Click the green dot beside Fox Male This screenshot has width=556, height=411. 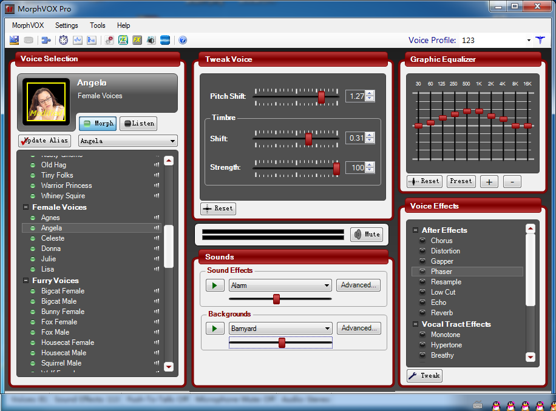(33, 332)
